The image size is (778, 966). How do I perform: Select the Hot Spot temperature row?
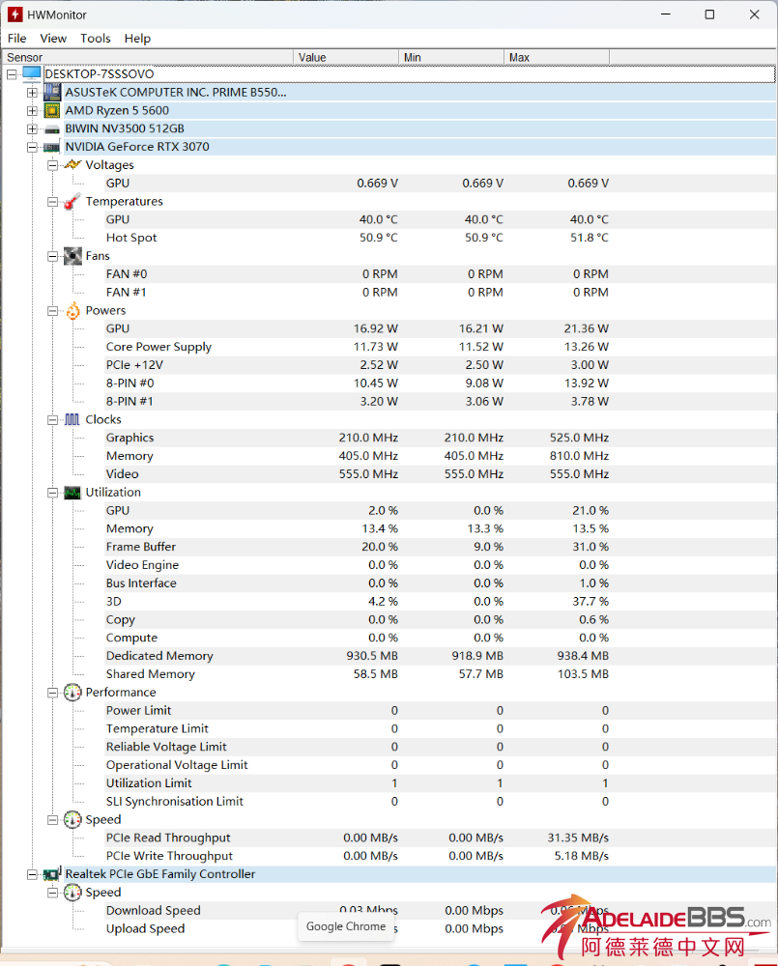pos(131,237)
